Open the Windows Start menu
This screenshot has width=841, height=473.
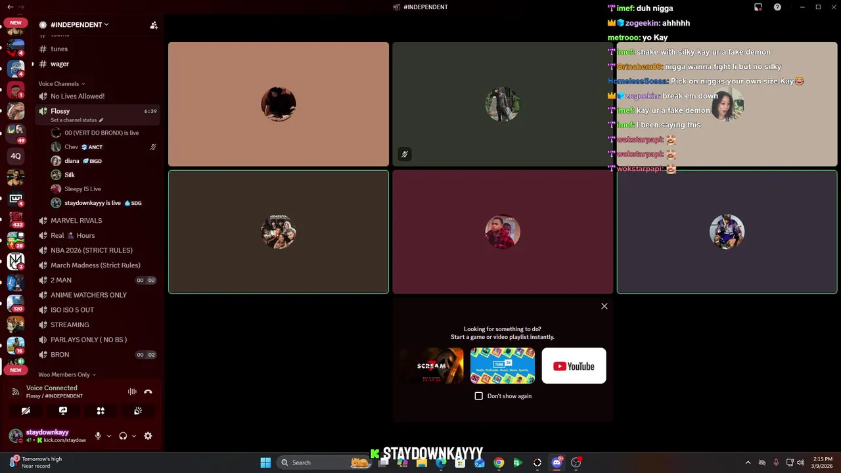pos(265,462)
